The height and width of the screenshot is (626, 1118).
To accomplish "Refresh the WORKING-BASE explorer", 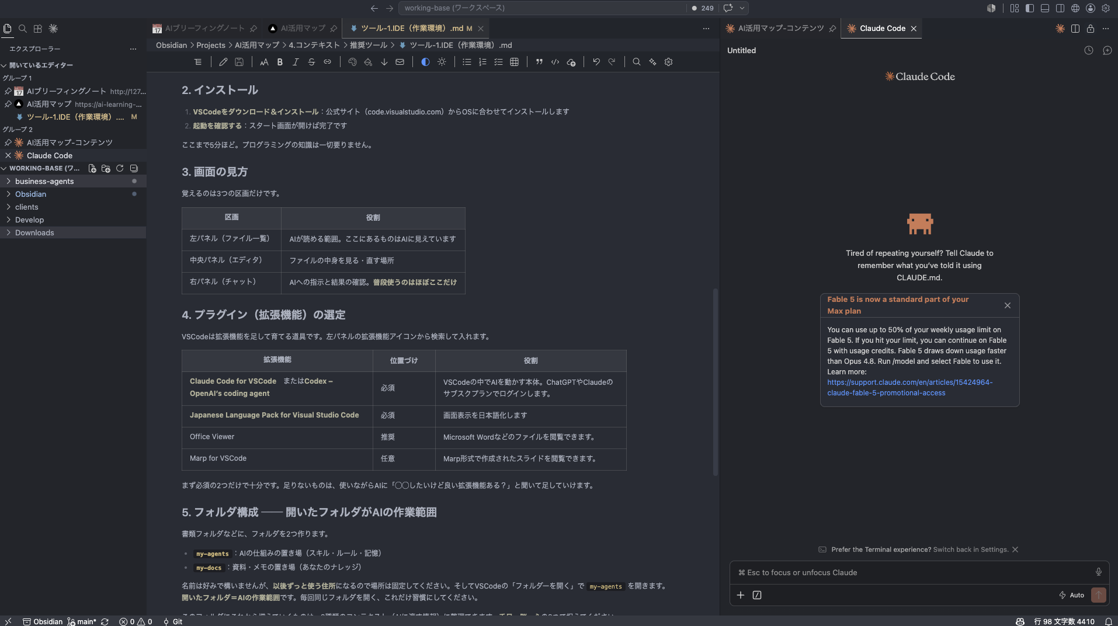I will tap(120, 168).
